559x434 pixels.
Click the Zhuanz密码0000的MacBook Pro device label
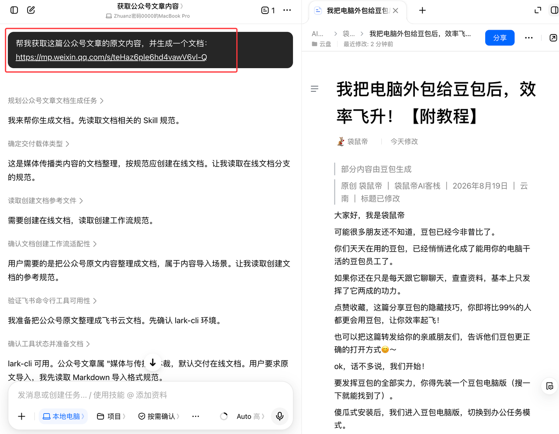pyautogui.click(x=148, y=16)
